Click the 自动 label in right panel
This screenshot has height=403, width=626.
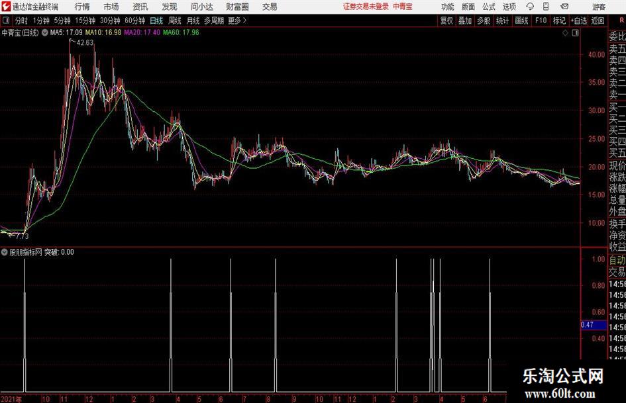[x=617, y=260]
